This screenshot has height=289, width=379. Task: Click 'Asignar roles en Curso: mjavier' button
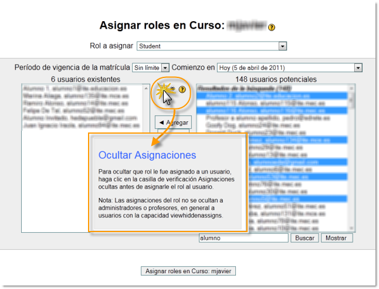[x=189, y=271]
